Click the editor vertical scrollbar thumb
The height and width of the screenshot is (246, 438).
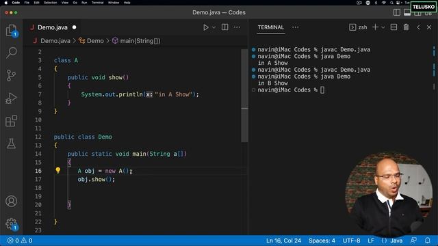coord(244,96)
